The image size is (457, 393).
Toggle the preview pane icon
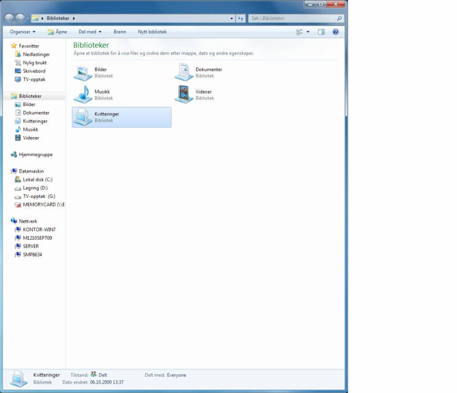[321, 32]
